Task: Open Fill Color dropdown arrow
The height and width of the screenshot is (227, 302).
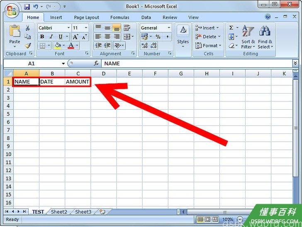Action: pyautogui.click(x=64, y=46)
